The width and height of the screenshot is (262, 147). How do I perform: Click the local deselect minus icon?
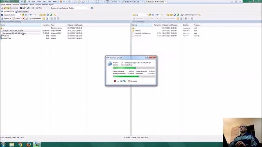tap(55, 18)
